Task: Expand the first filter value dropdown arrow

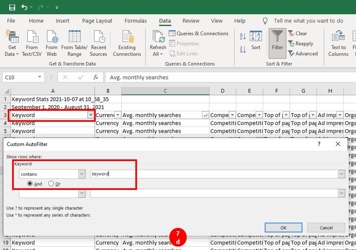Action: pyautogui.click(x=341, y=174)
